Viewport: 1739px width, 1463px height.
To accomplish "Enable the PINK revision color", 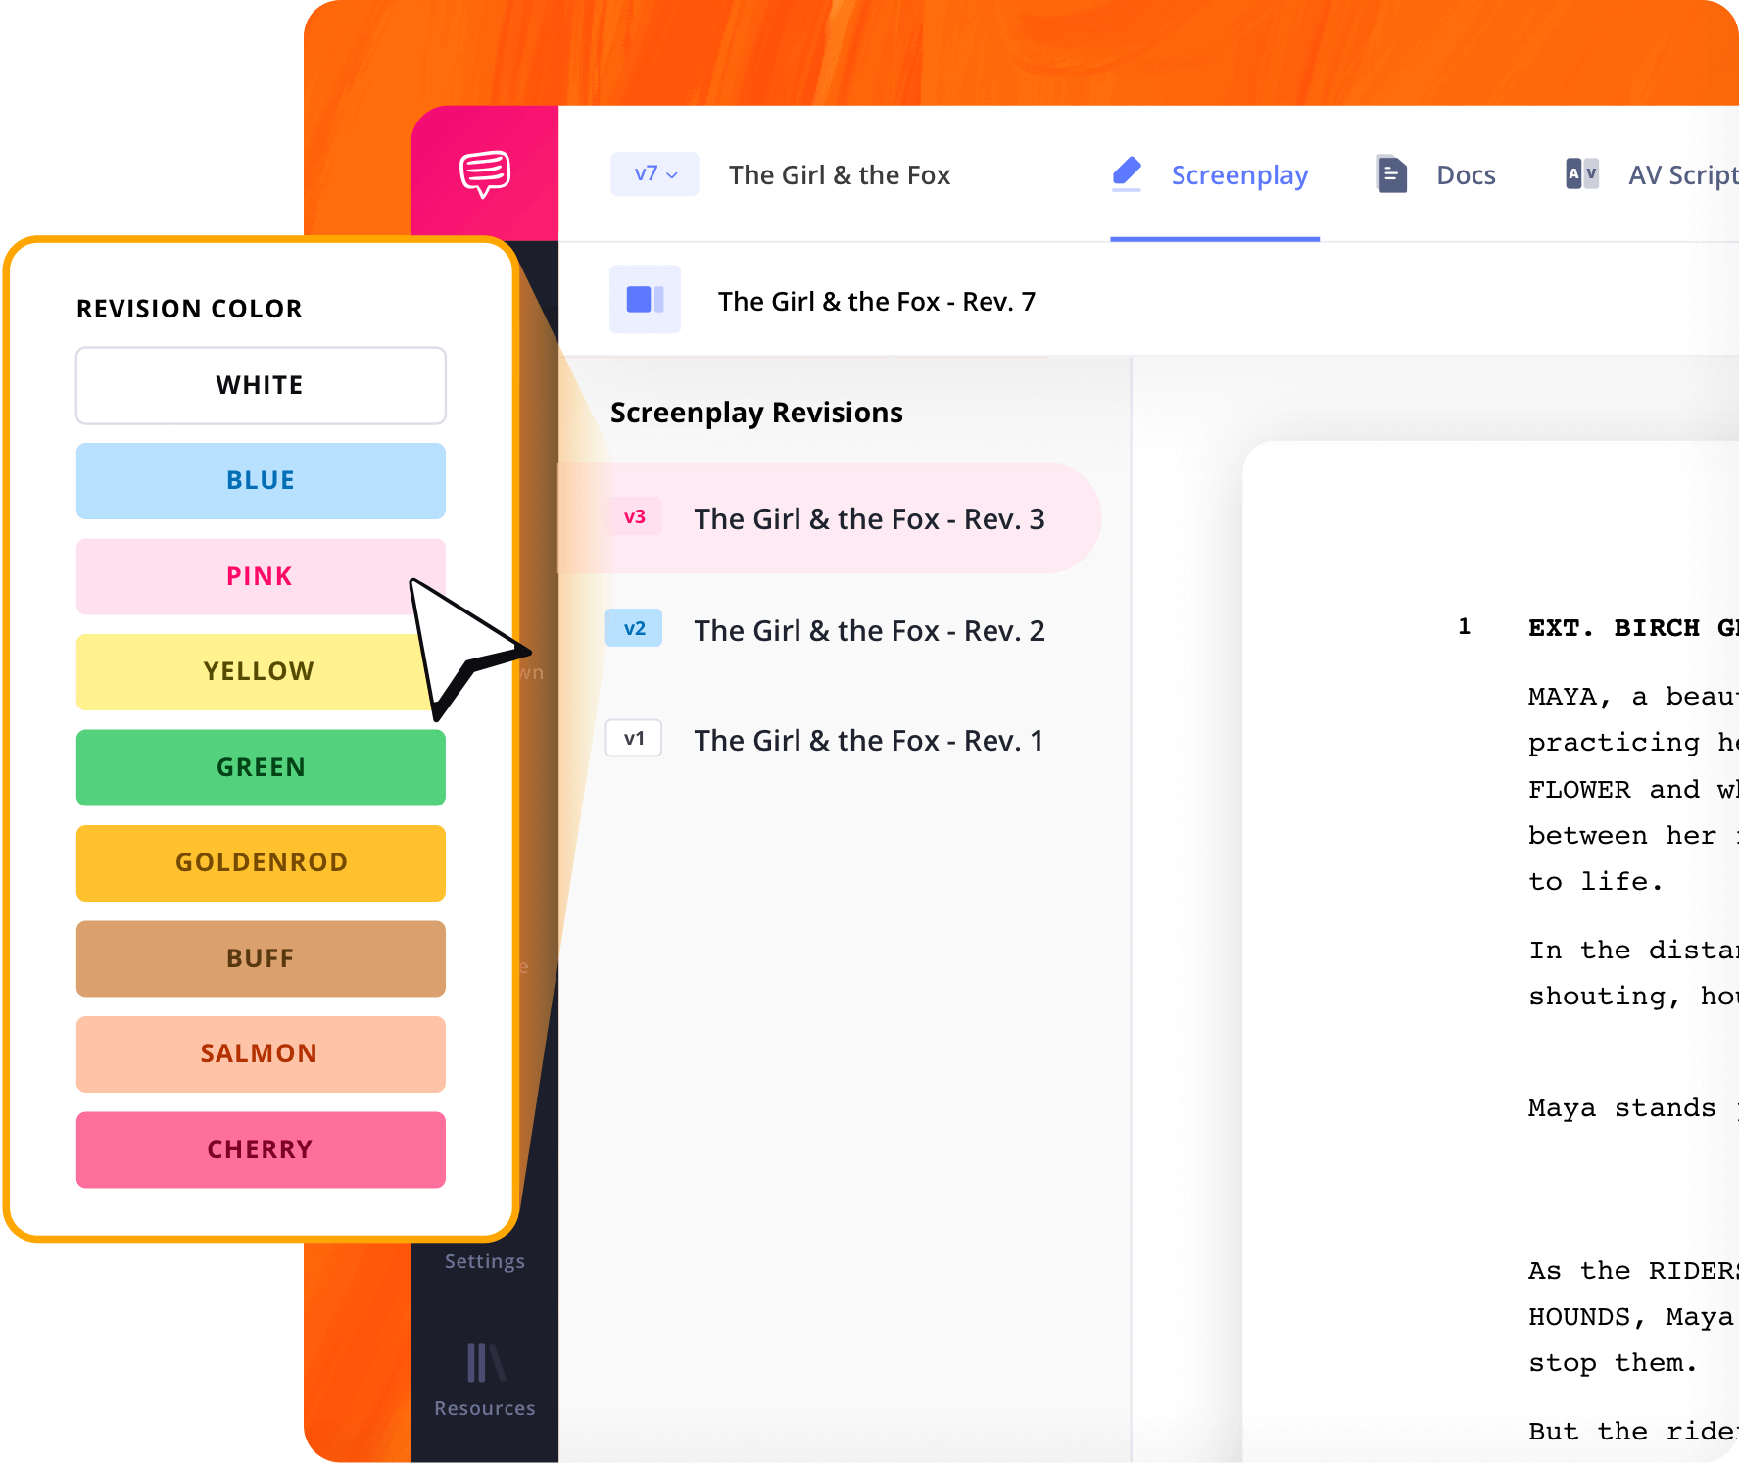I will (x=260, y=576).
